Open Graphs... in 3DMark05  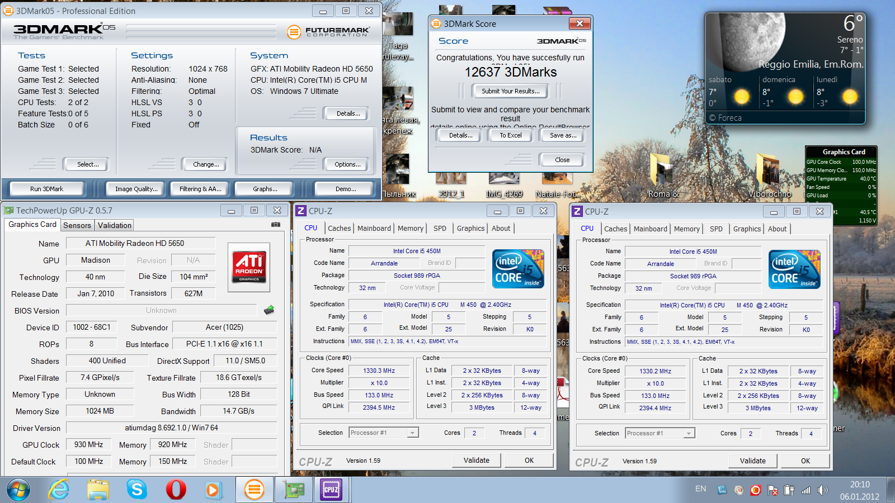tap(265, 189)
